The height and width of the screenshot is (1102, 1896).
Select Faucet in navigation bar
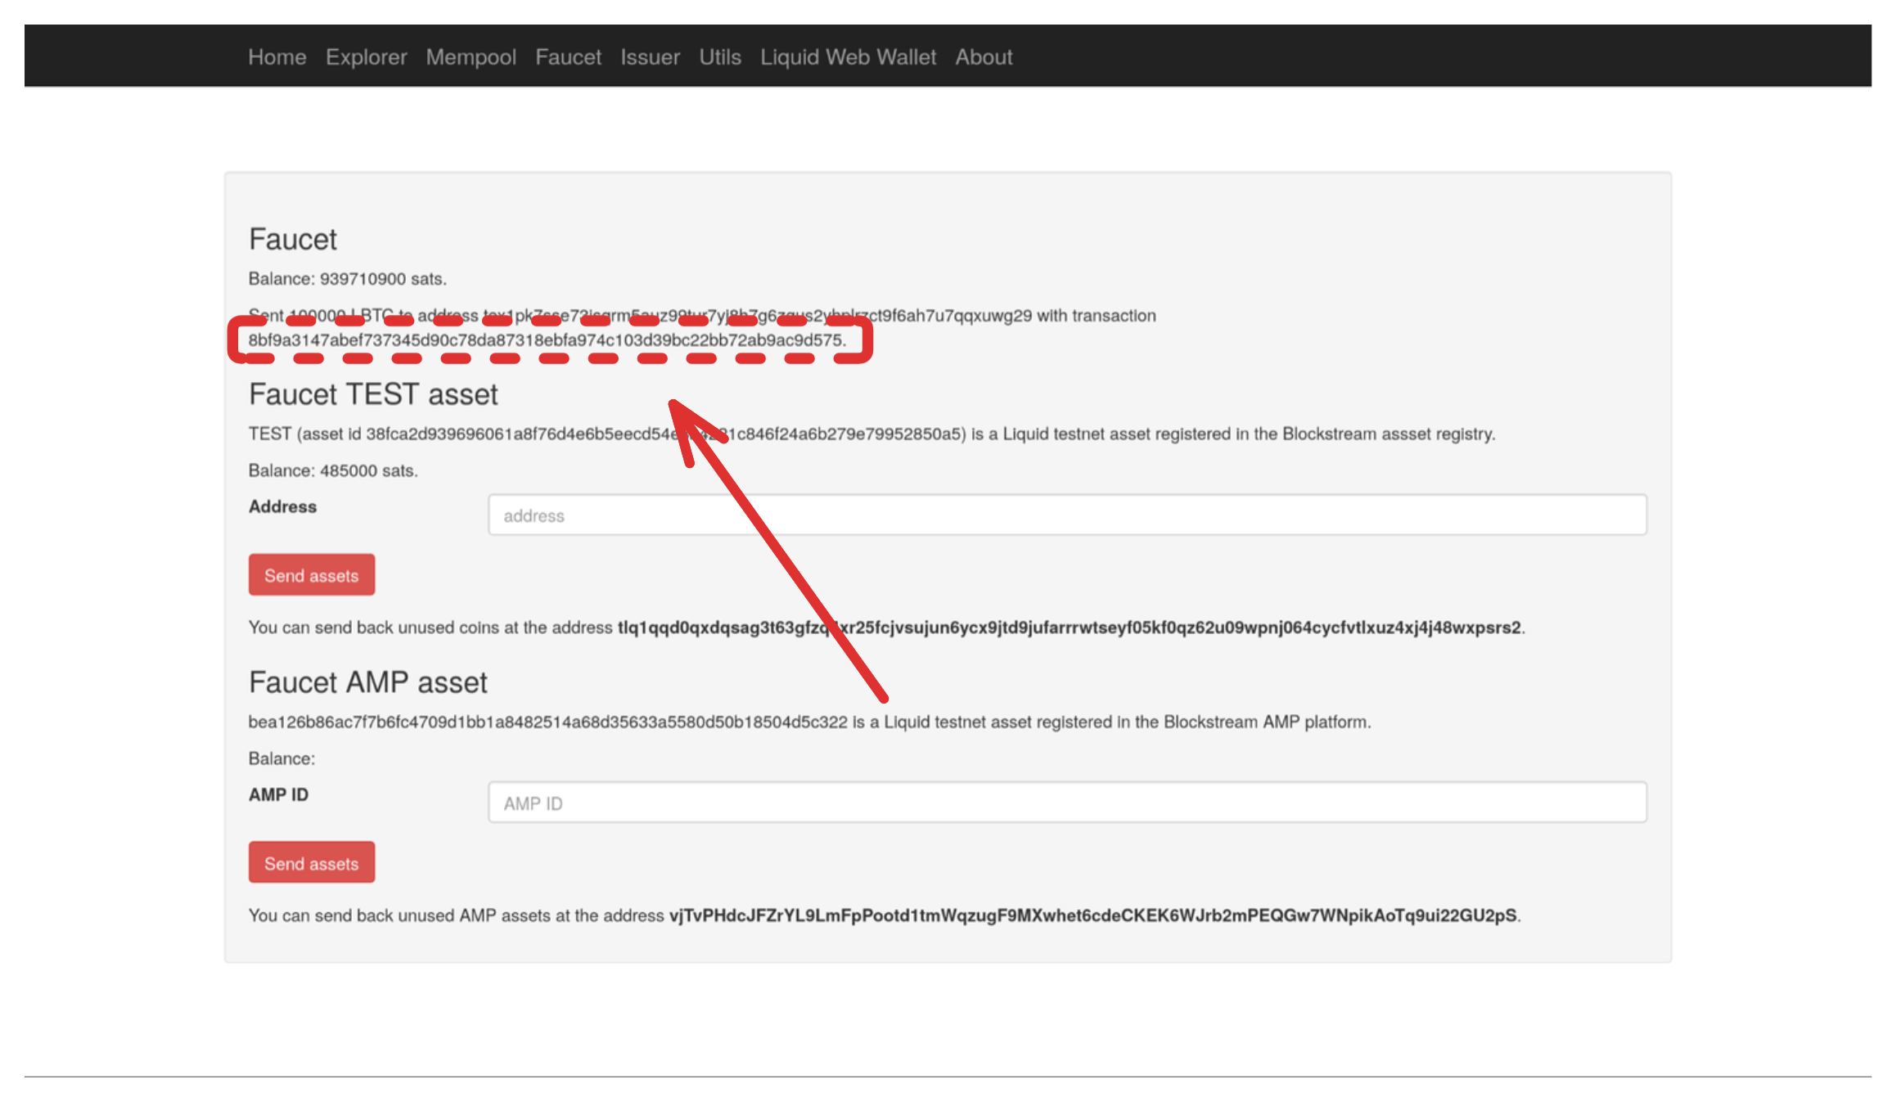click(x=568, y=56)
